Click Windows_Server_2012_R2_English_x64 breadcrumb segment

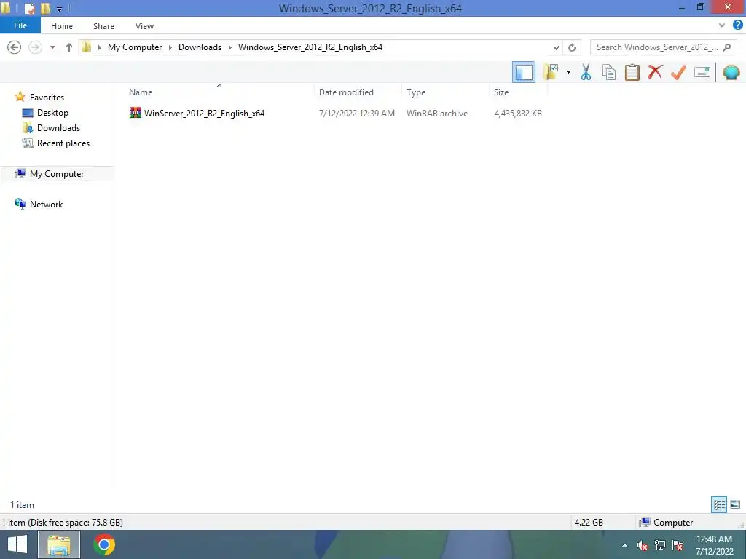tap(310, 47)
